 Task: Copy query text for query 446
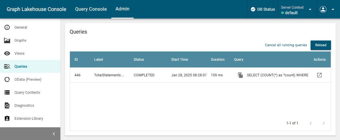[240, 75]
